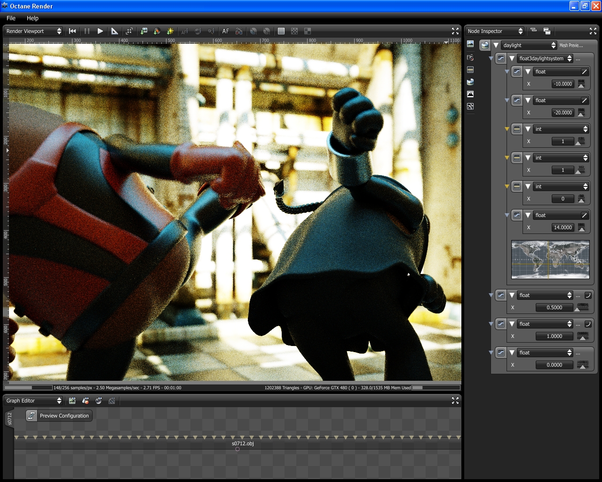
Task: Click the play button in the render toolbar
Action: 100,31
